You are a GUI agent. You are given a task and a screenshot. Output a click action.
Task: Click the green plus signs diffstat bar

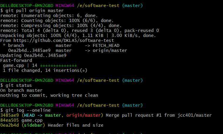pos(58,66)
